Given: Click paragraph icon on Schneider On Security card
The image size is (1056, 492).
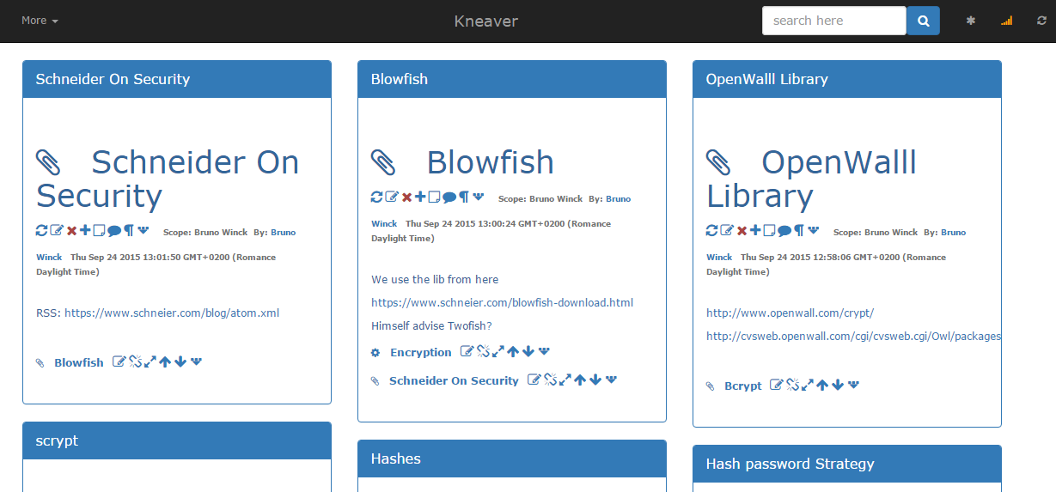Looking at the screenshot, I should coord(129,230).
